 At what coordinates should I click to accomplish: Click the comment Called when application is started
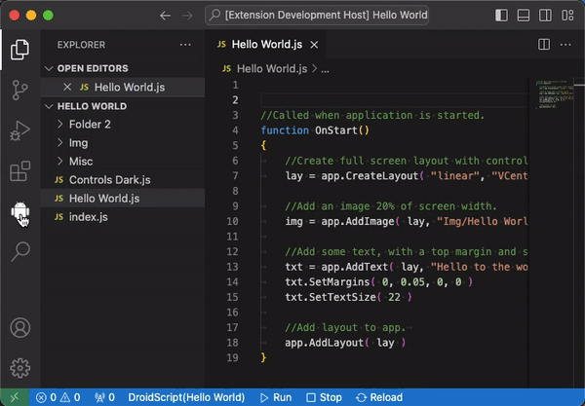(x=372, y=116)
